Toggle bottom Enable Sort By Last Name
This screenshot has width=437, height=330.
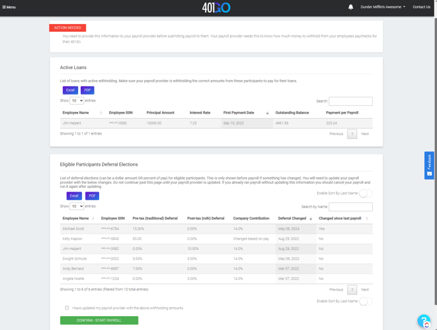click(365, 301)
